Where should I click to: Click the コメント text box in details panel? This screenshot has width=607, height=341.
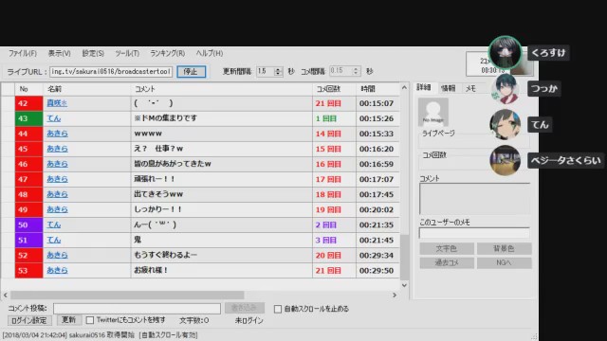[x=474, y=199]
